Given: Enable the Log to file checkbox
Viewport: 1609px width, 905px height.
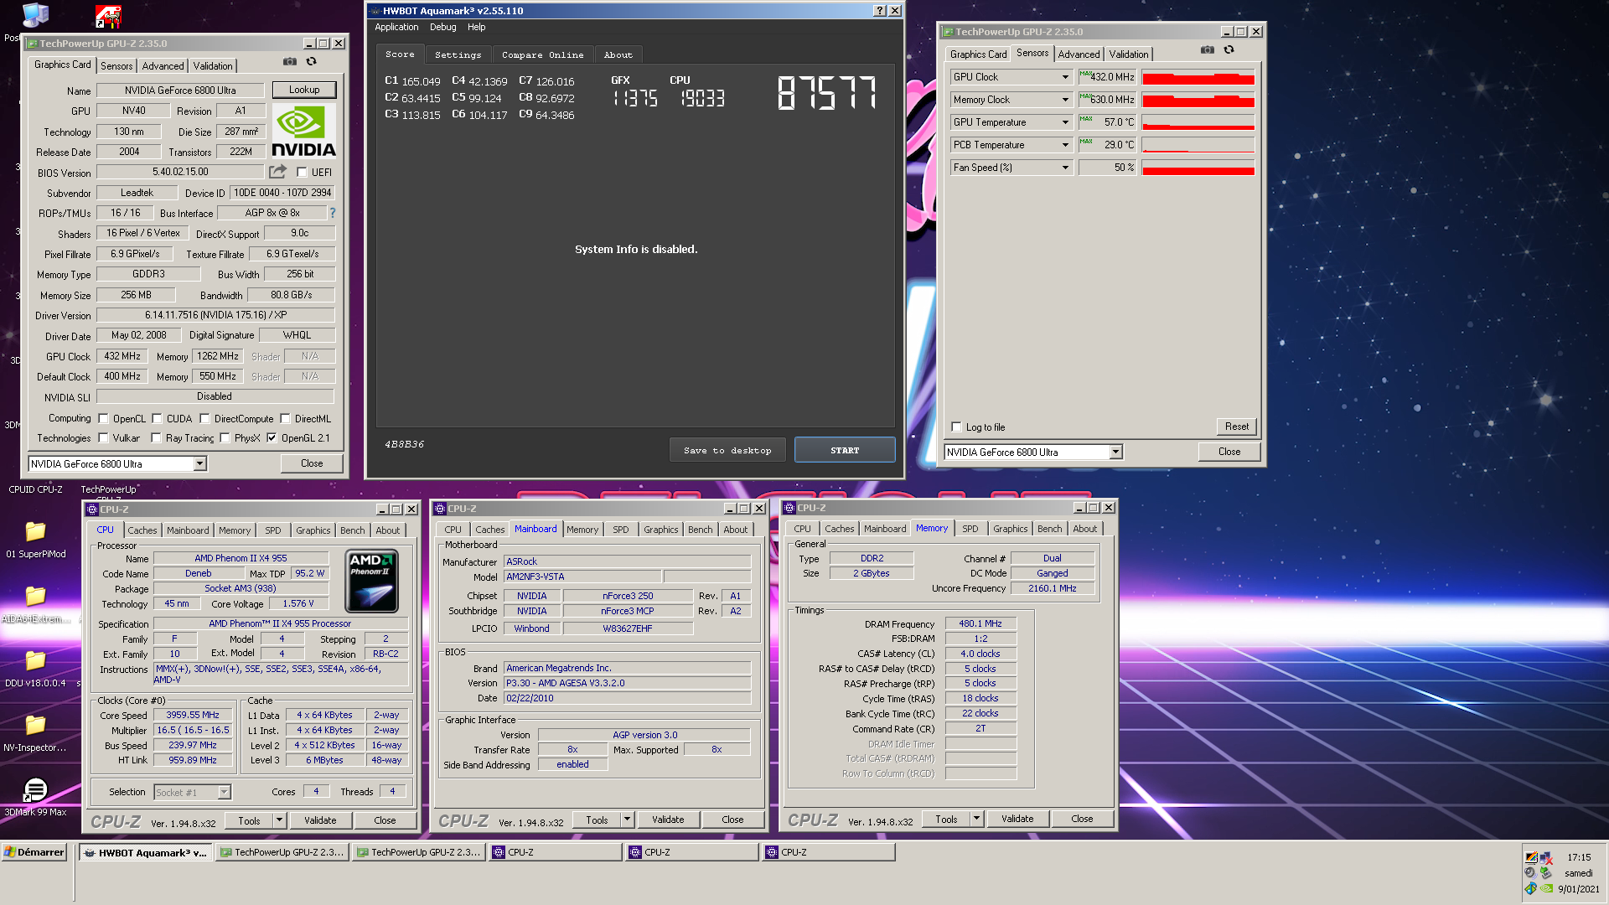Looking at the screenshot, I should click(956, 427).
